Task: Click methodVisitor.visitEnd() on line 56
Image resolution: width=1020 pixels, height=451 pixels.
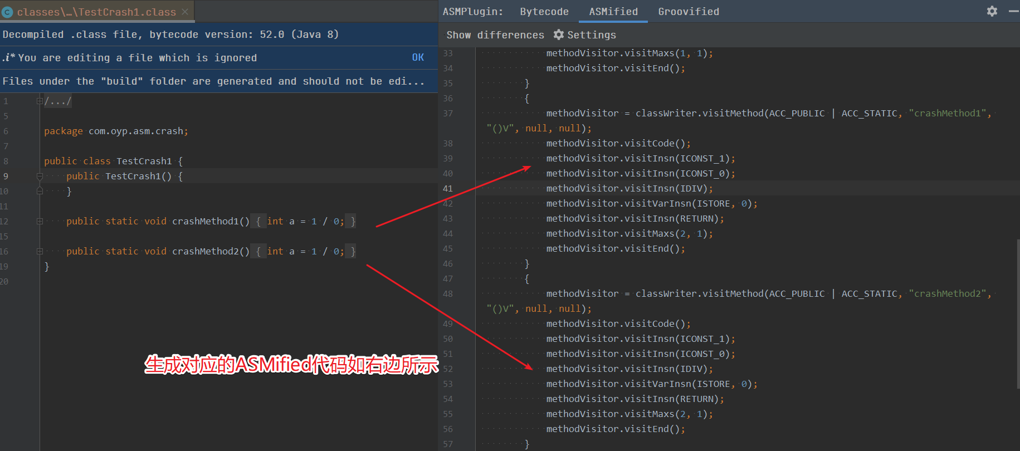Action: click(616, 429)
